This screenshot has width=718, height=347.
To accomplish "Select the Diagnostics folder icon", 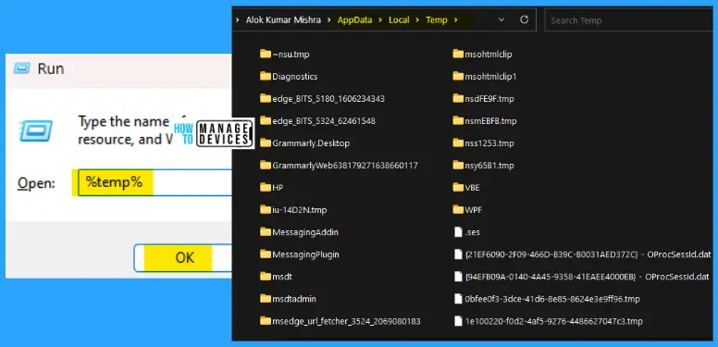I will click(266, 76).
